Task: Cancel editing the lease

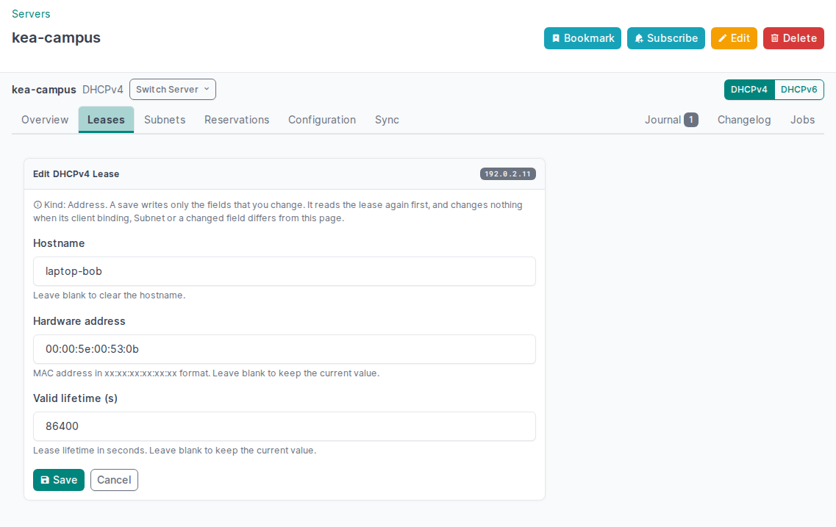Action: [x=114, y=480]
